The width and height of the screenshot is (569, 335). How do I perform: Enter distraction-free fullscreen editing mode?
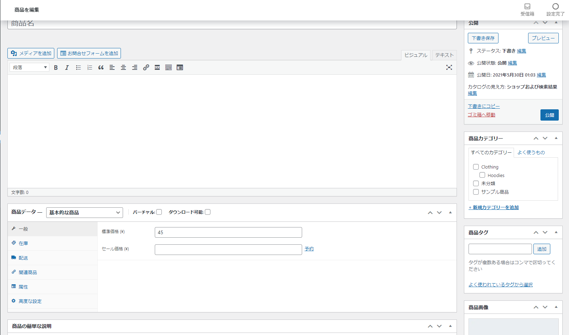[x=449, y=67]
